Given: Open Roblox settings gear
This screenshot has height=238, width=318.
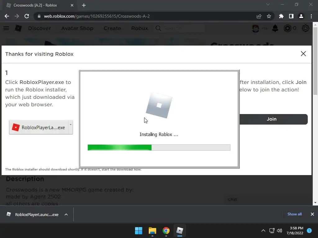Looking at the screenshot, I should coord(306,28).
